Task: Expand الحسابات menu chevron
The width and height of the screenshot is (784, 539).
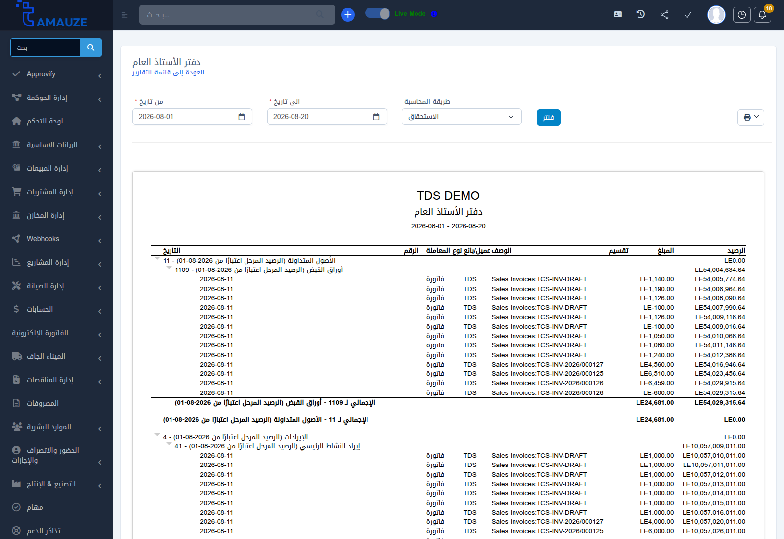Action: (100, 311)
